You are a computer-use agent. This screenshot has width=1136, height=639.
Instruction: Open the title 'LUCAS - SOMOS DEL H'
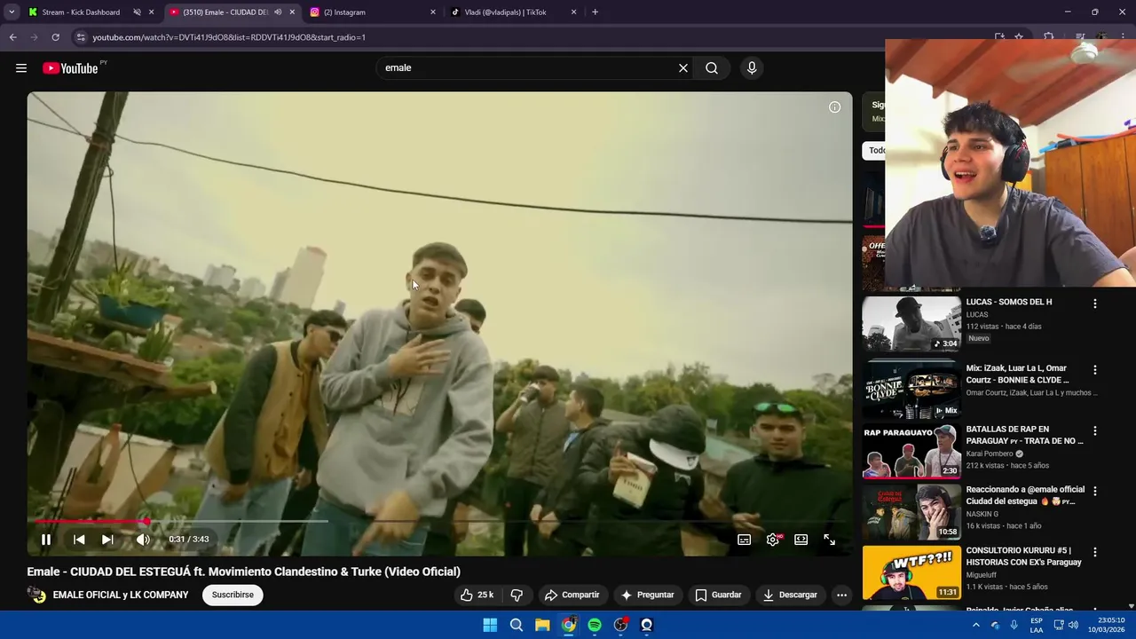pos(1009,302)
